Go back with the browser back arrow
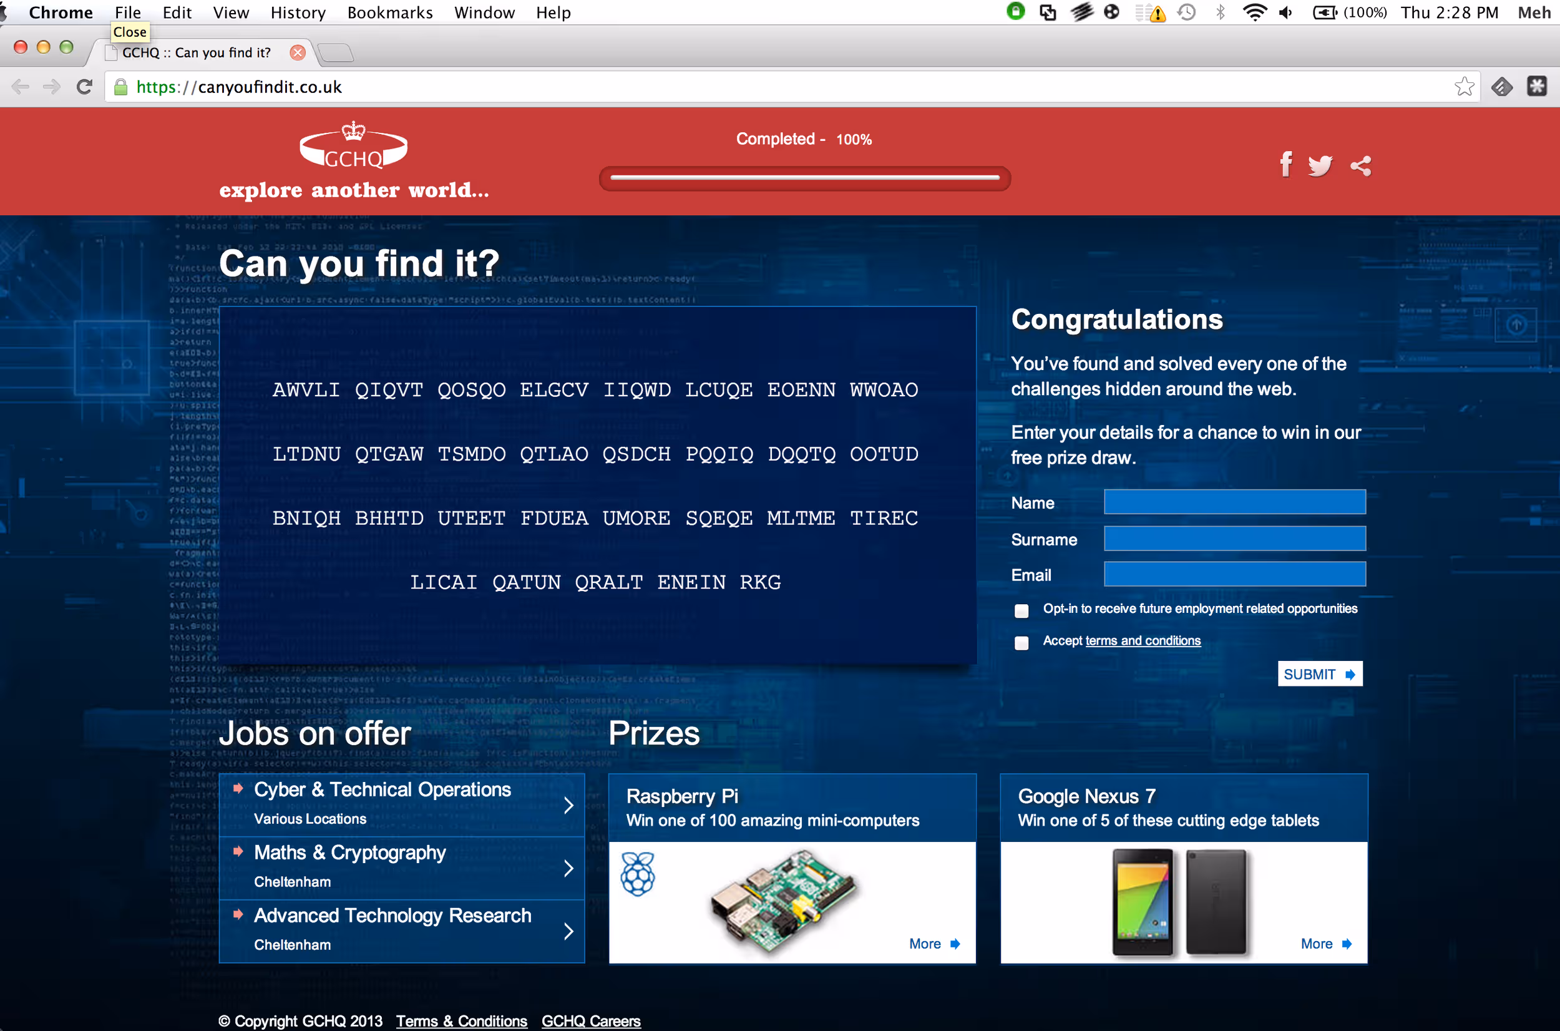Image resolution: width=1560 pixels, height=1031 pixels. pos(21,87)
